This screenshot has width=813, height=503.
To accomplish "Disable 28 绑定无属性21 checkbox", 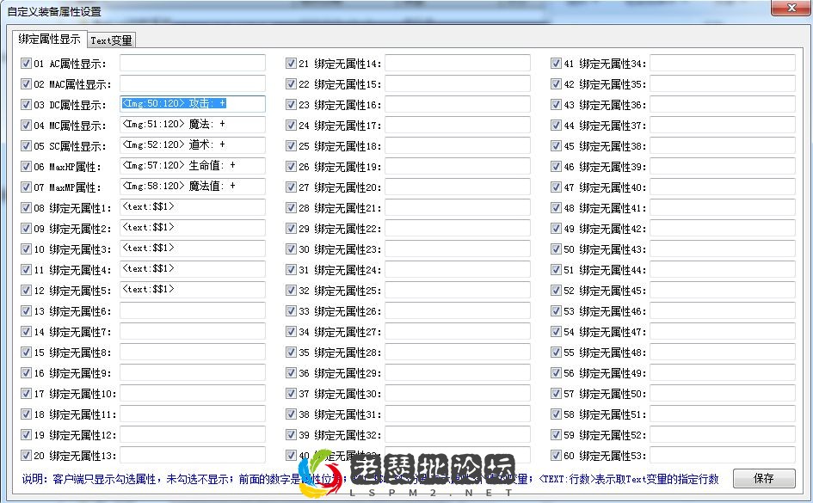I will 291,208.
